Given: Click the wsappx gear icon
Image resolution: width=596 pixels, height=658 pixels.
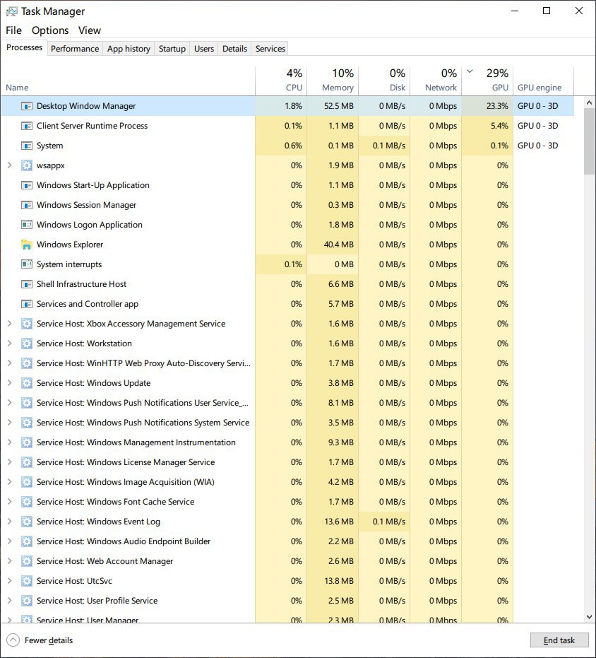Looking at the screenshot, I should click(27, 165).
